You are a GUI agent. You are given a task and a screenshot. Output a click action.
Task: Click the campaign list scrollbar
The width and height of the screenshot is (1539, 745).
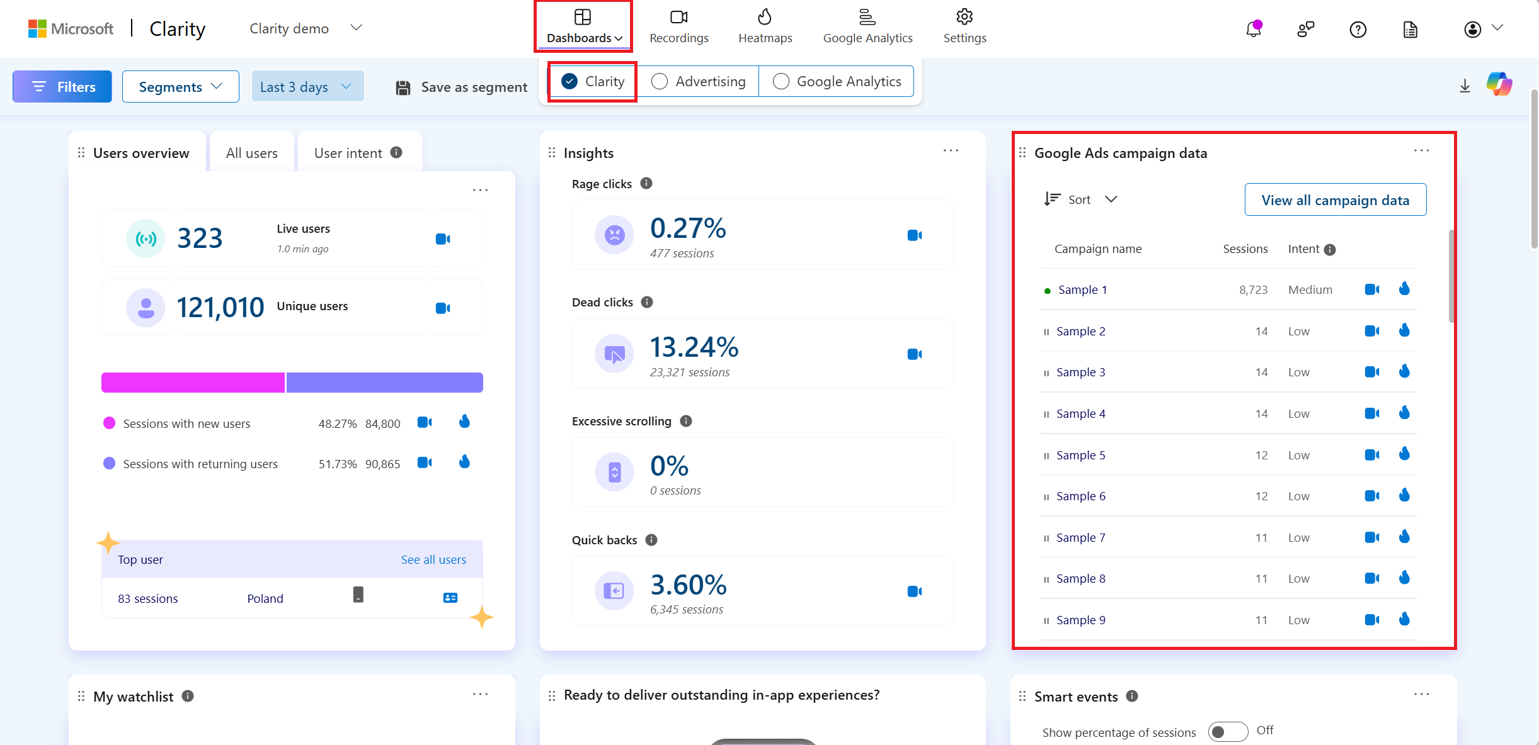1451,276
